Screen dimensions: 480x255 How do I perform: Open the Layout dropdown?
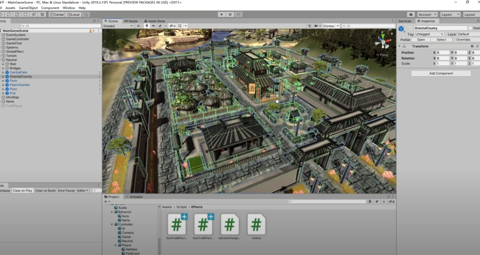(x=471, y=14)
